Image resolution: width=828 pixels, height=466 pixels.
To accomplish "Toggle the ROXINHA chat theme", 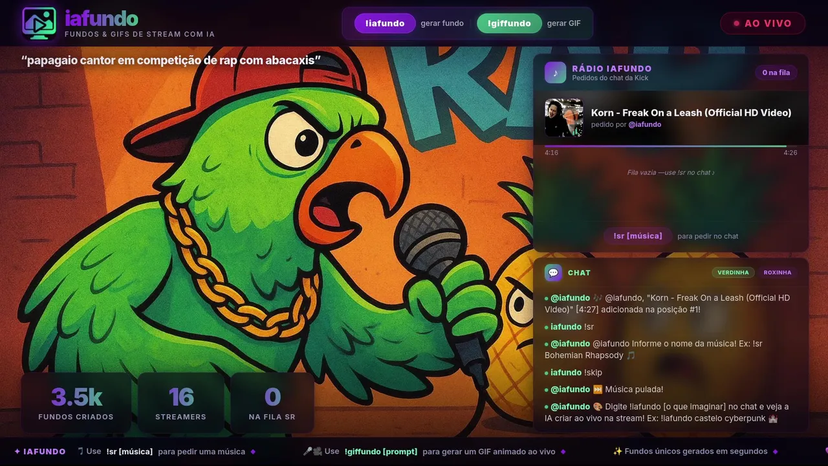I will tap(777, 272).
